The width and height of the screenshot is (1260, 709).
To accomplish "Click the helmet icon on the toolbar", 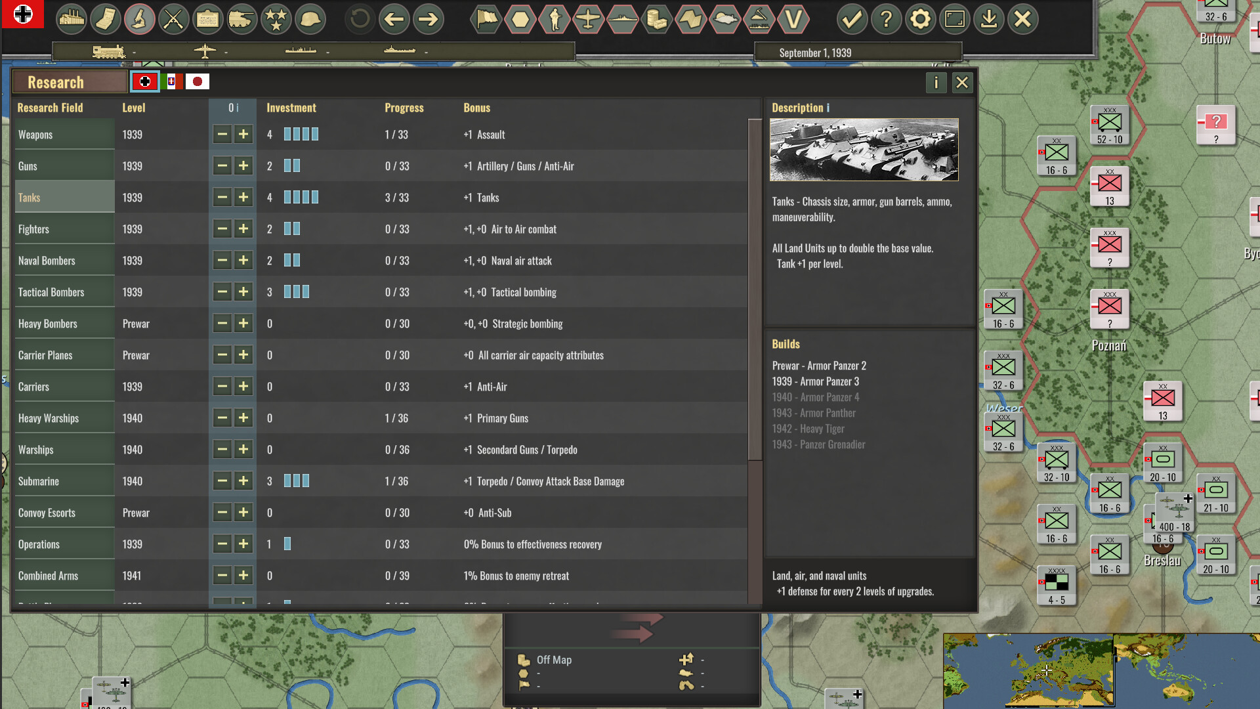I will point(311,19).
